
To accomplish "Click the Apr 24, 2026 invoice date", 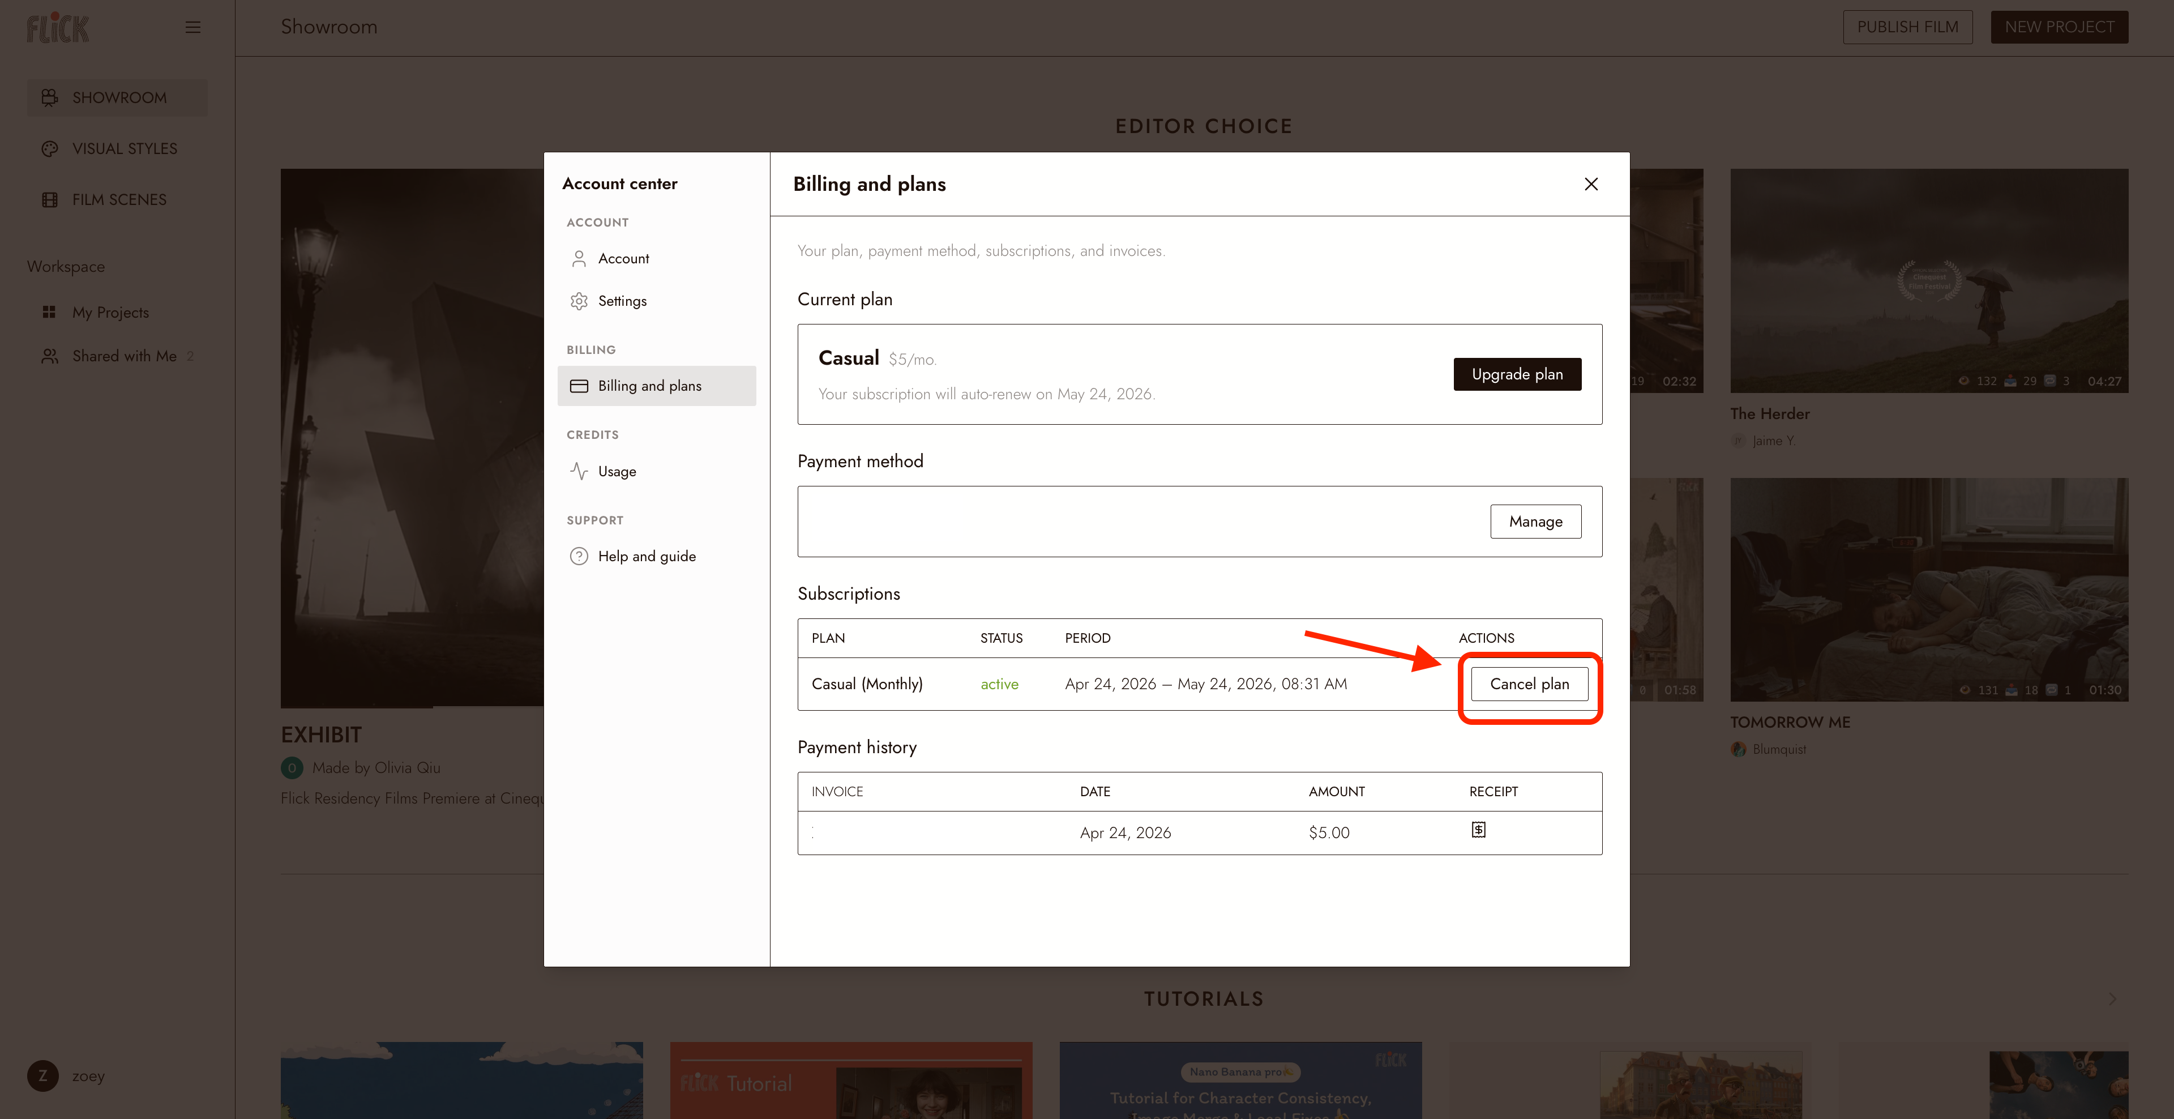I will (1126, 833).
